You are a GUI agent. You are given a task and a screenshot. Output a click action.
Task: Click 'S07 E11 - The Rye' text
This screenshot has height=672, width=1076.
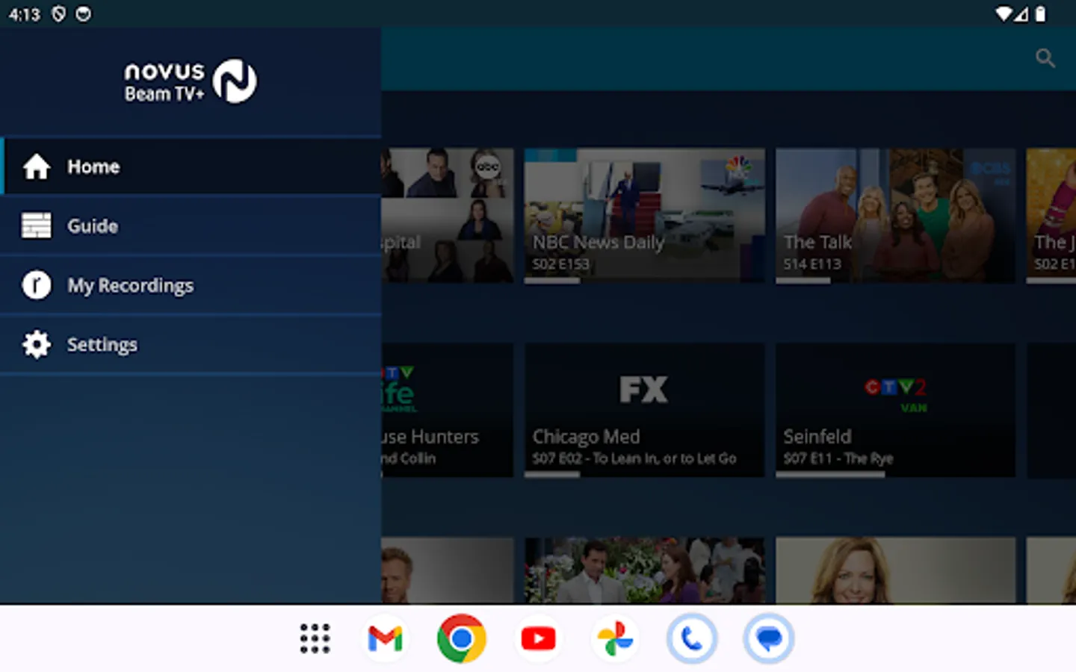838,458
